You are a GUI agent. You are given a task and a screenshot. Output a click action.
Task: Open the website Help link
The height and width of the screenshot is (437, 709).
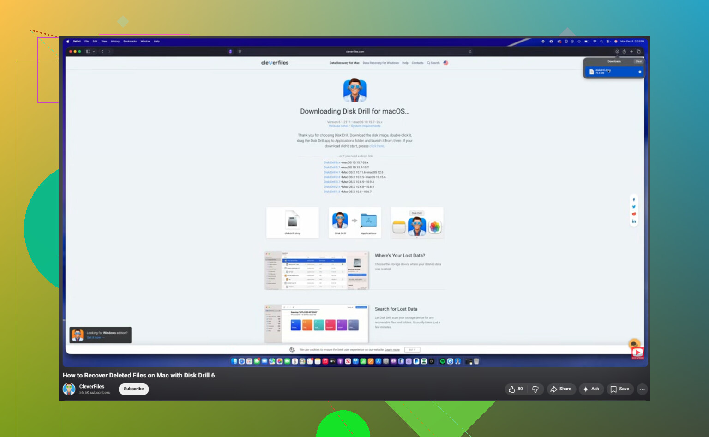(405, 63)
